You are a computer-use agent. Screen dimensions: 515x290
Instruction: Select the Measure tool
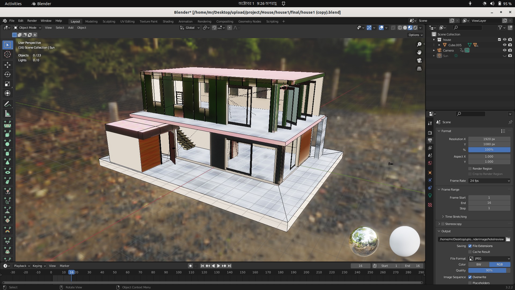point(8,114)
